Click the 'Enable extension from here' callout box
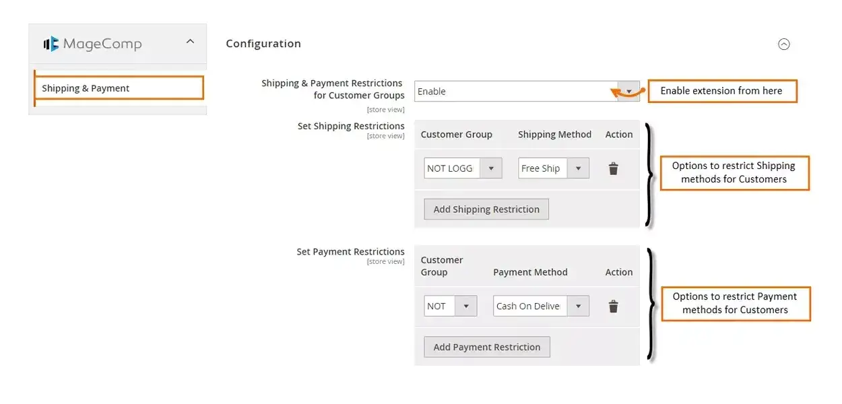 (721, 91)
